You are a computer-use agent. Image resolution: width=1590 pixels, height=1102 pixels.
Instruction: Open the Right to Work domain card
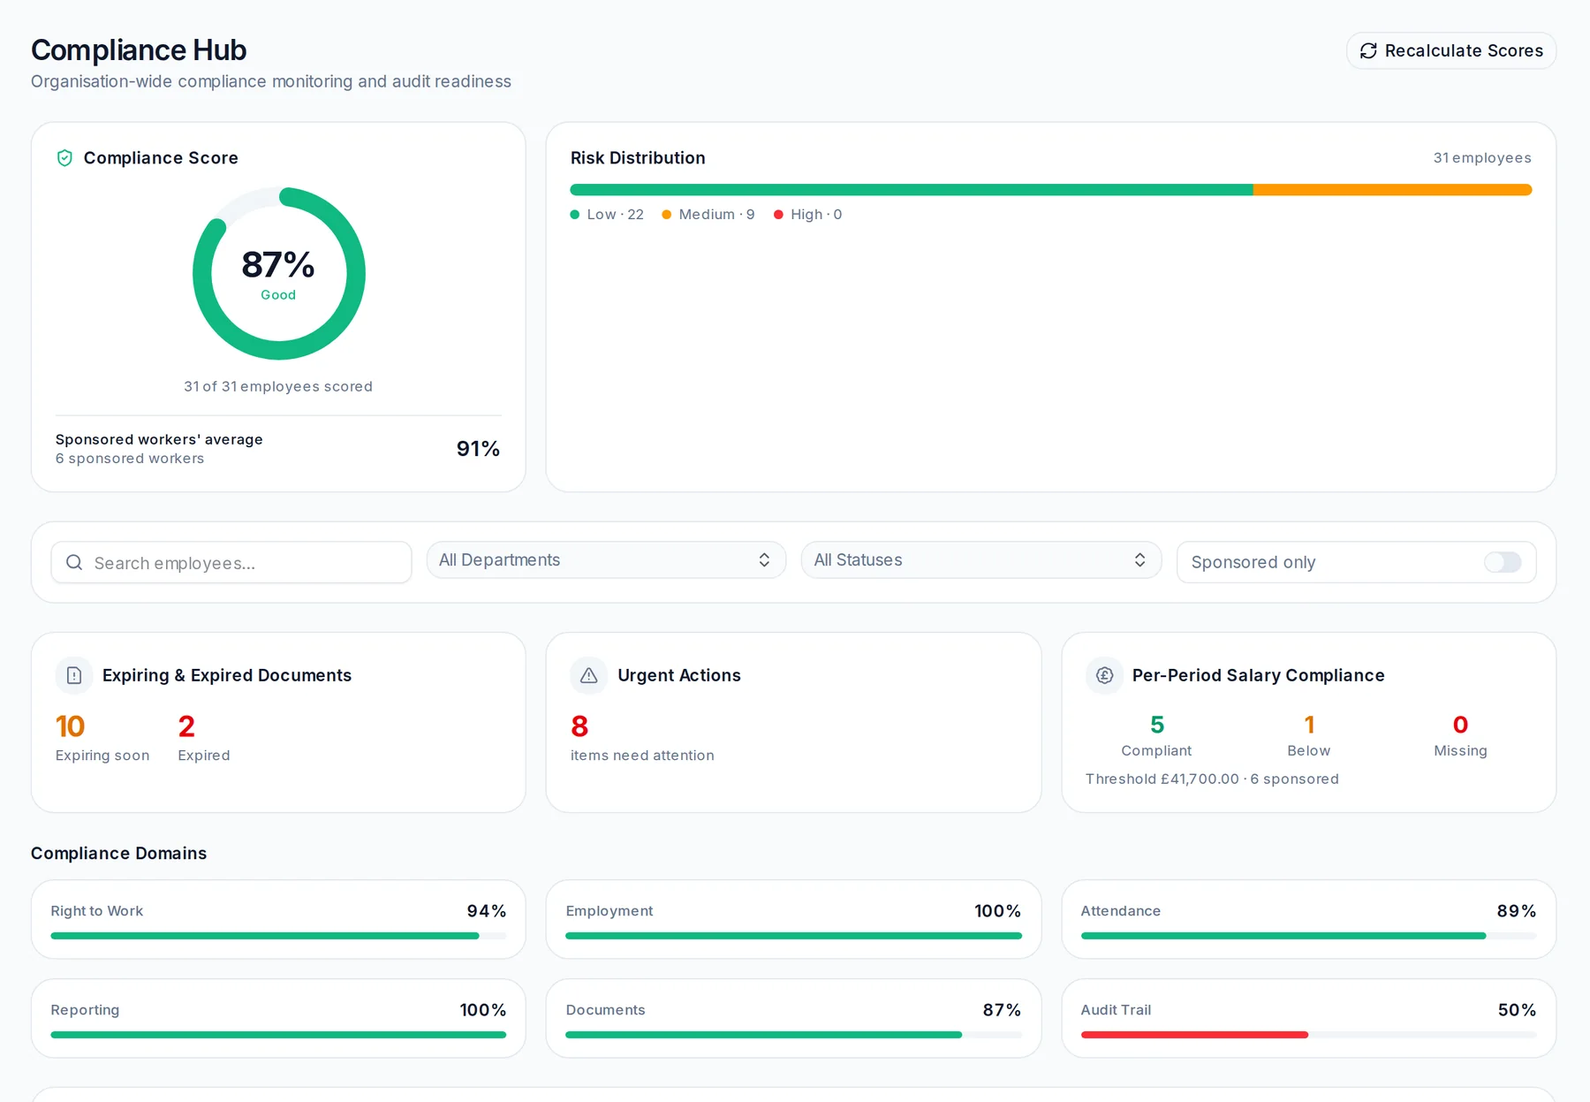(278, 919)
